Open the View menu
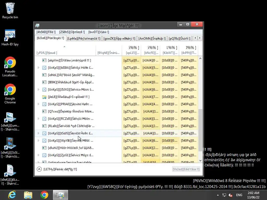 [99, 32]
